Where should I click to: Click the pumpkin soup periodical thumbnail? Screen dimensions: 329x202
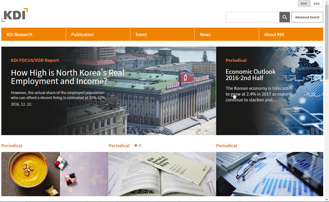pyautogui.click(x=55, y=174)
